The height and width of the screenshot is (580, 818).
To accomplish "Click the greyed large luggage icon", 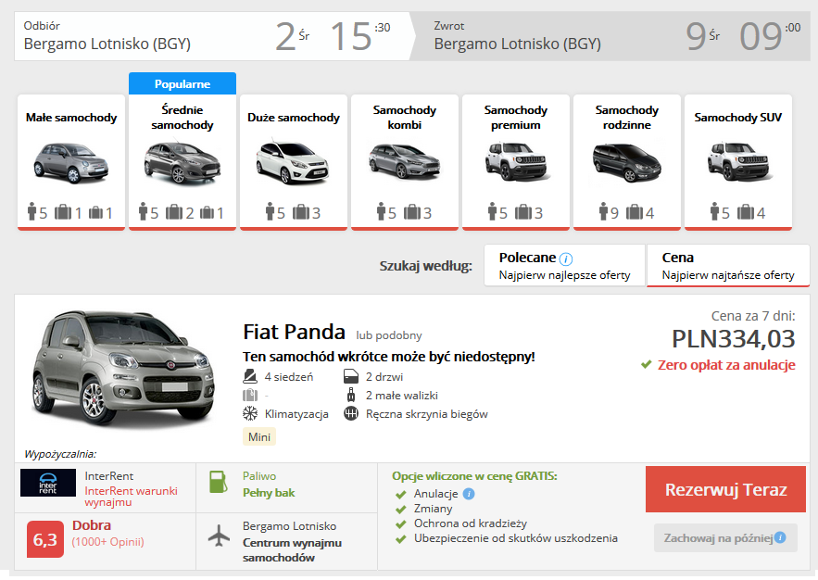I will tap(250, 395).
